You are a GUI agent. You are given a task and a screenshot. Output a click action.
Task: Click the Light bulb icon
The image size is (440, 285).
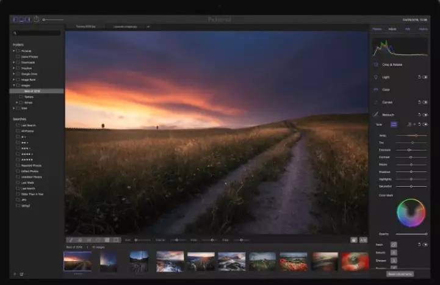pyautogui.click(x=376, y=77)
